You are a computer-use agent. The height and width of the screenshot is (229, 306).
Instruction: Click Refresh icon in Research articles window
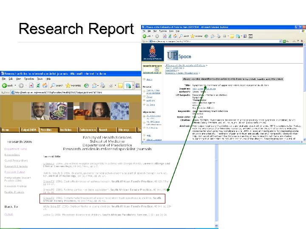pos(38,85)
